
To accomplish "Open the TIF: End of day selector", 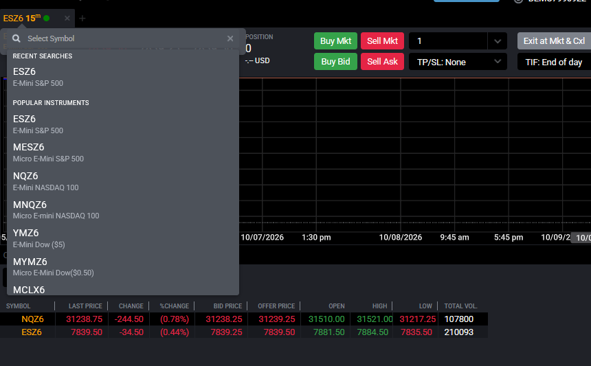I will (x=554, y=62).
